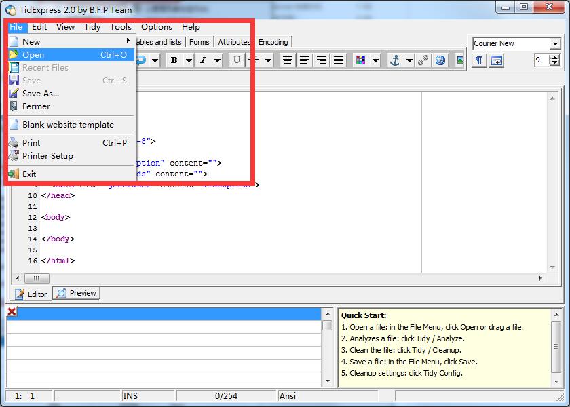Toggle italic formatting button

tap(203, 60)
